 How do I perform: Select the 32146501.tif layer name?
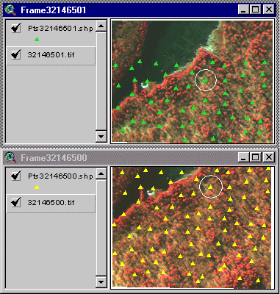tap(51, 54)
